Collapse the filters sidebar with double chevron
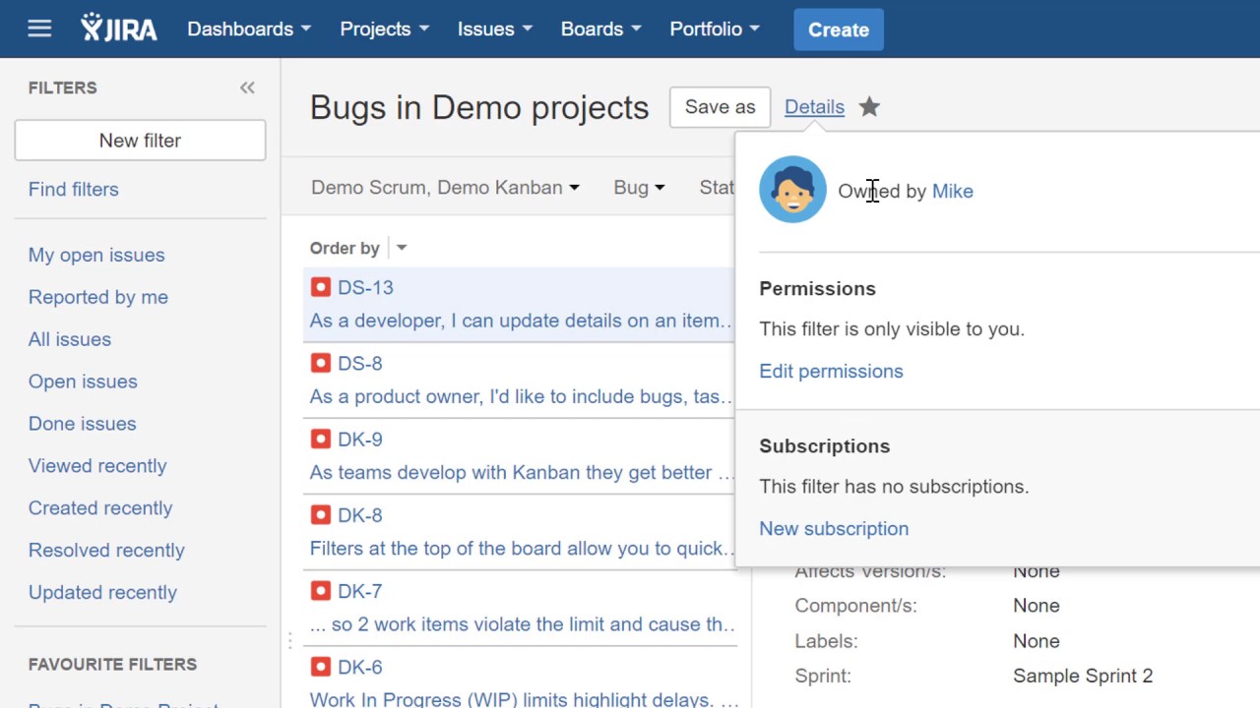 [x=247, y=88]
